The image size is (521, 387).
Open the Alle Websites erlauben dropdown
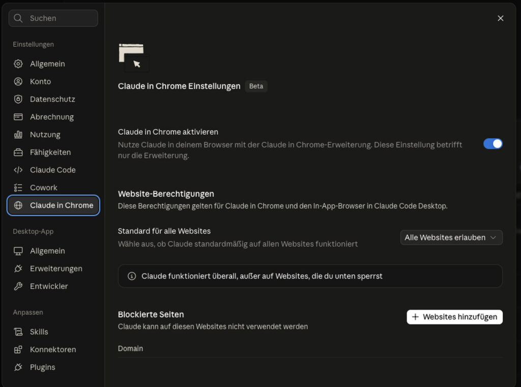451,237
